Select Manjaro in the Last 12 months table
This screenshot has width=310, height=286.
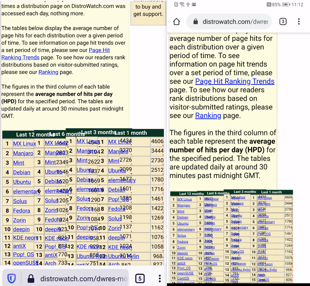coord(23,153)
